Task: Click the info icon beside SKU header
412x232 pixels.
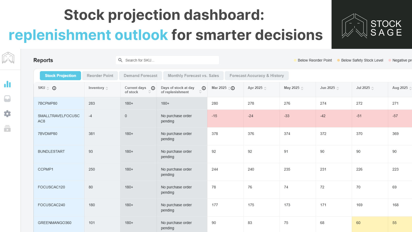Action: point(54,88)
